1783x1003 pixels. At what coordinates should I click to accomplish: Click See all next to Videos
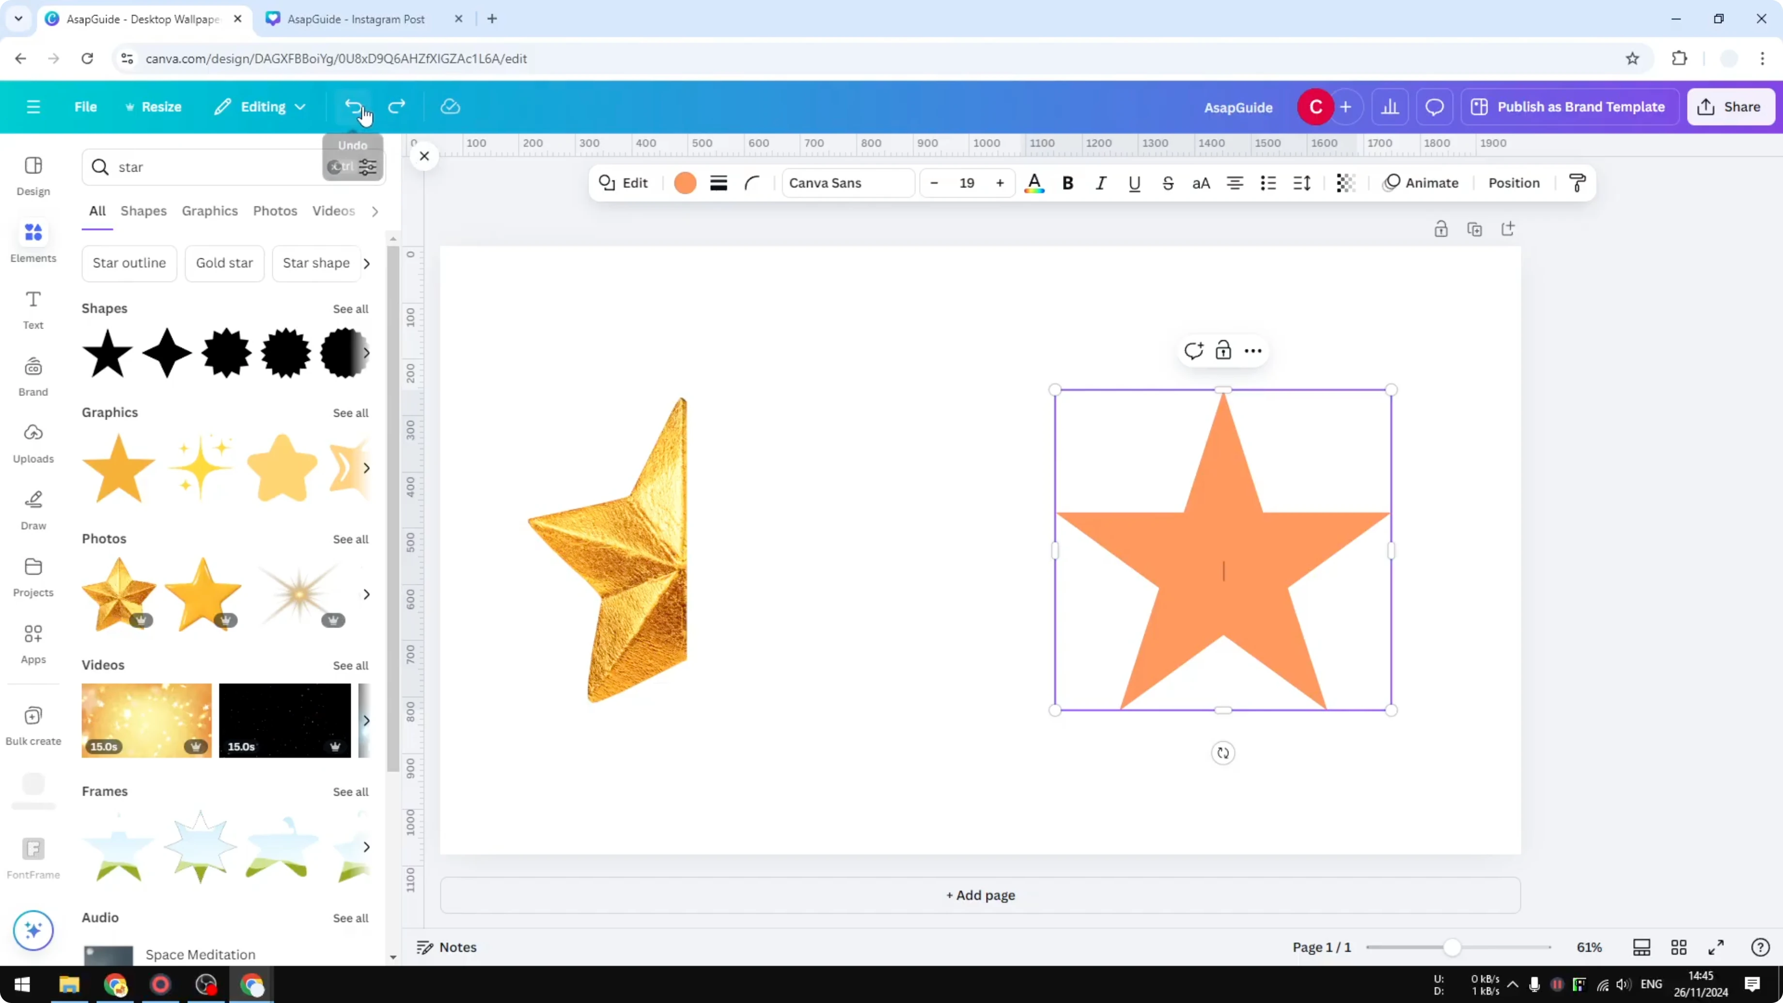tap(351, 665)
